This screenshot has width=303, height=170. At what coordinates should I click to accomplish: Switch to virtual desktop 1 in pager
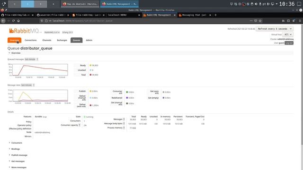(x=15, y=4)
